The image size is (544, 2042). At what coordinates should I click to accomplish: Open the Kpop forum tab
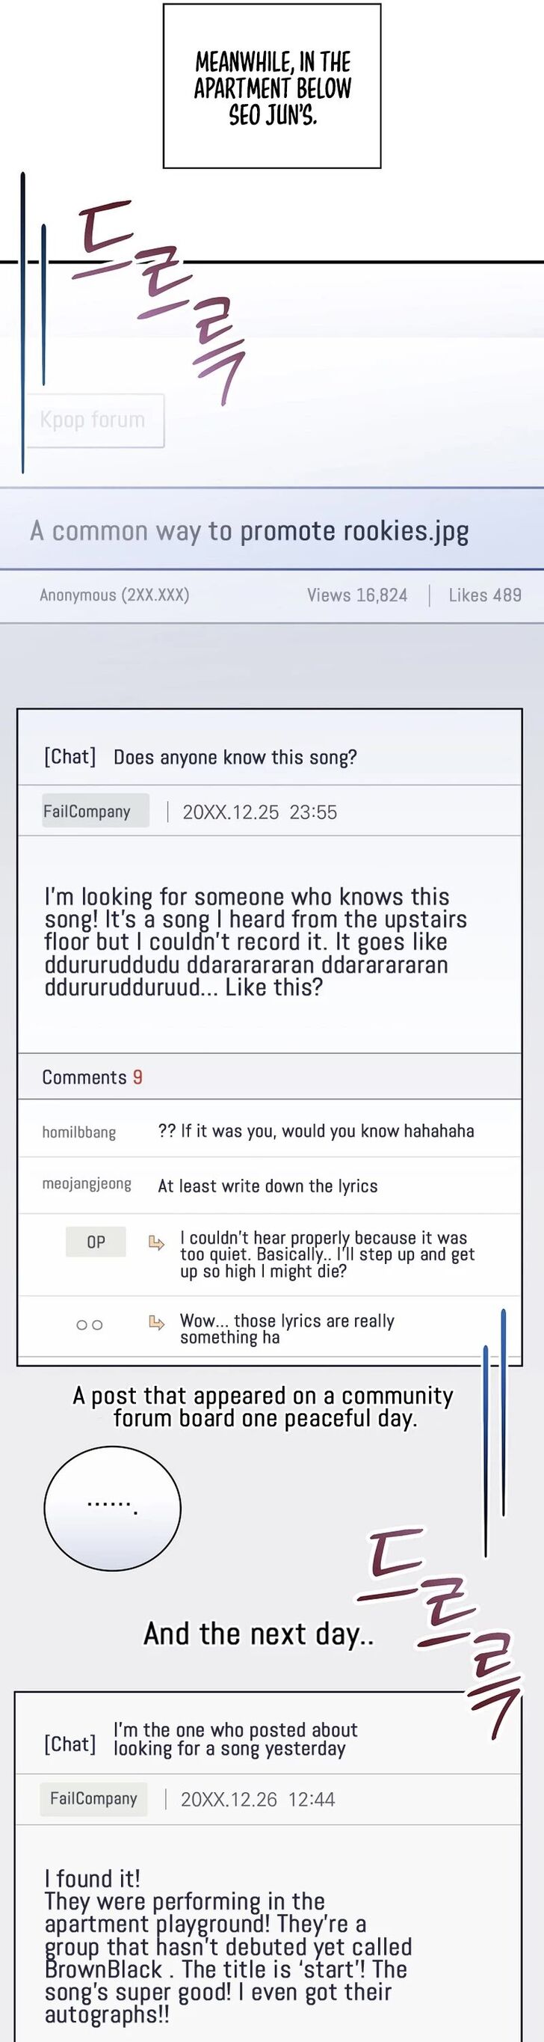point(95,420)
